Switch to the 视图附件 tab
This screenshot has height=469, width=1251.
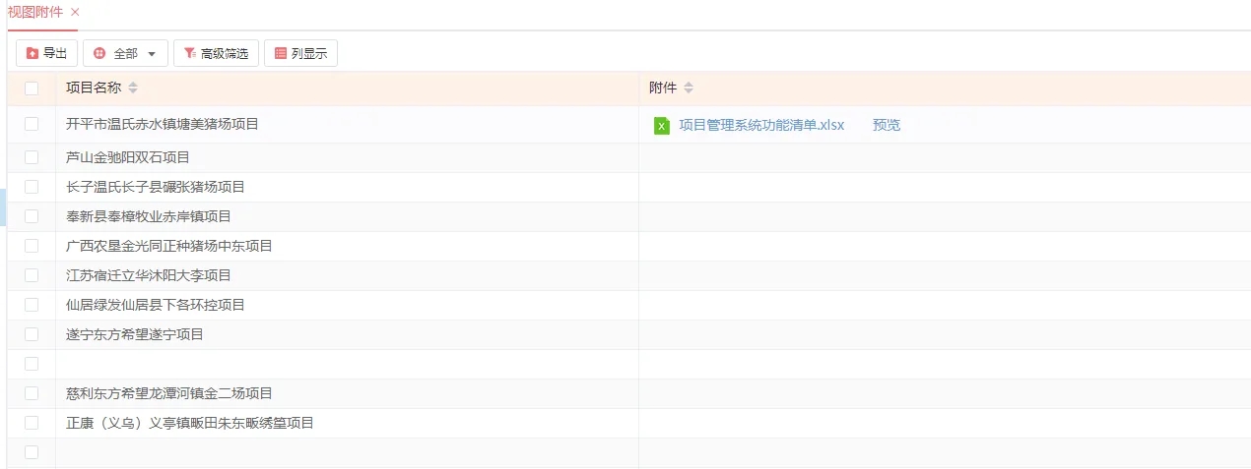[x=35, y=12]
